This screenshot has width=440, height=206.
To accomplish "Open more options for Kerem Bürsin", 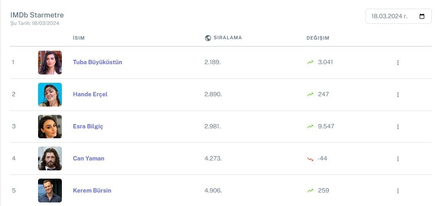I will [398, 191].
